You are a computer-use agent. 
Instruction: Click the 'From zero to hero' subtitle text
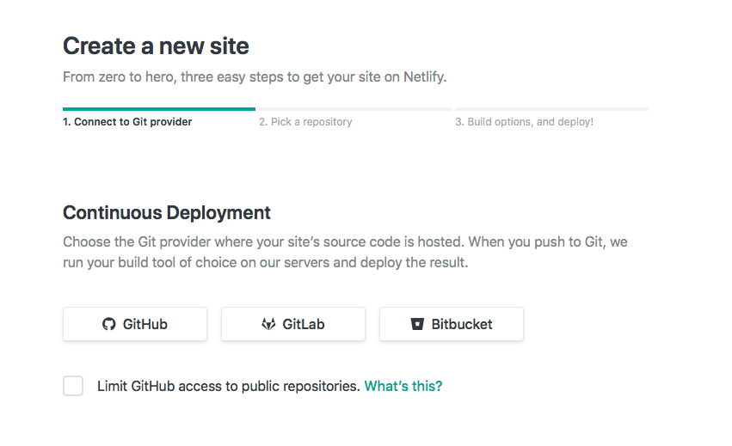[x=255, y=76]
